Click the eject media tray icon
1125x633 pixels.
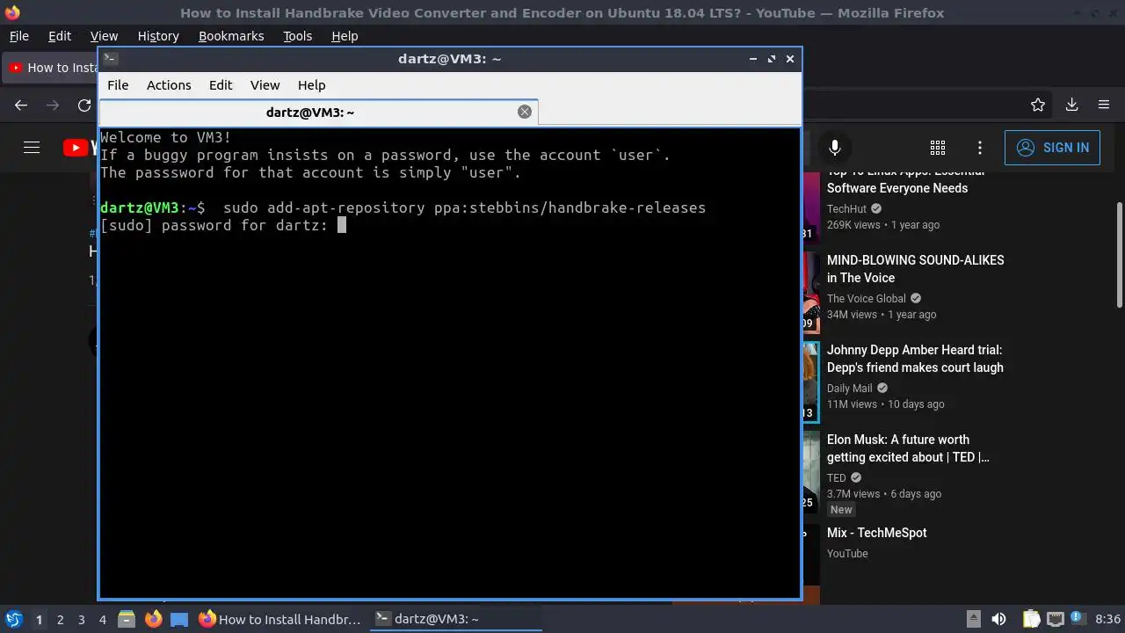pos(974,619)
